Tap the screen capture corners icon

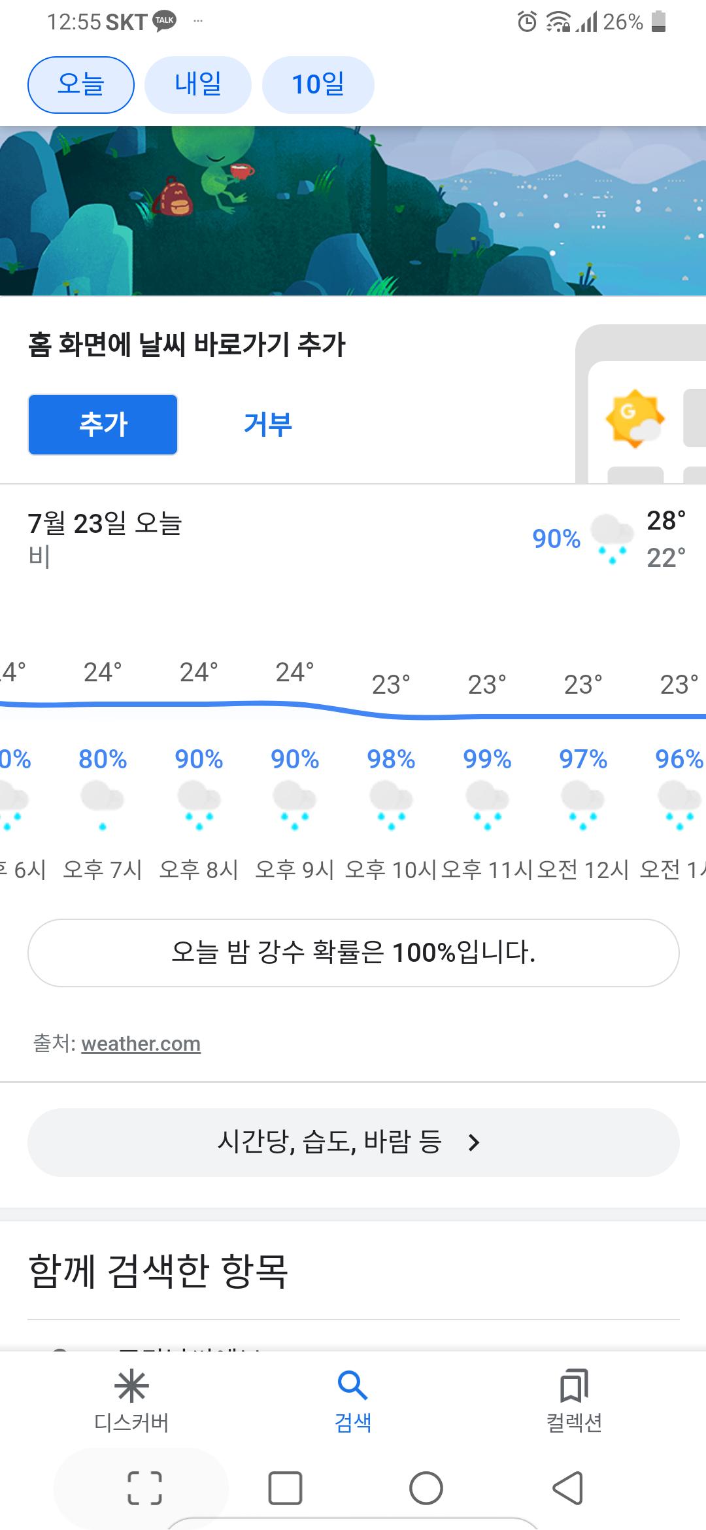point(144,1489)
